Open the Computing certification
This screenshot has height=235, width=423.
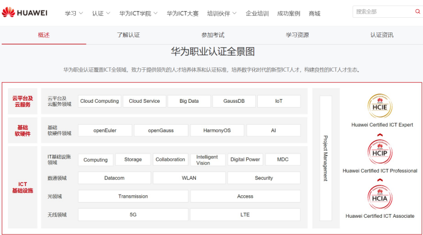[95, 160]
